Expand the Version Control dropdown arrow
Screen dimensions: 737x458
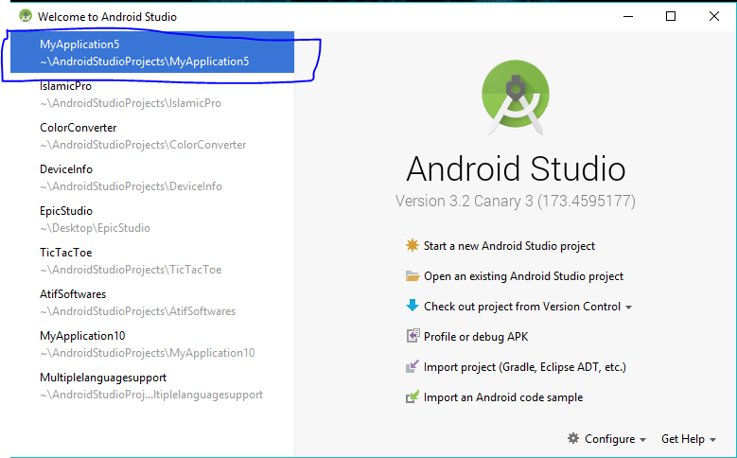(628, 308)
